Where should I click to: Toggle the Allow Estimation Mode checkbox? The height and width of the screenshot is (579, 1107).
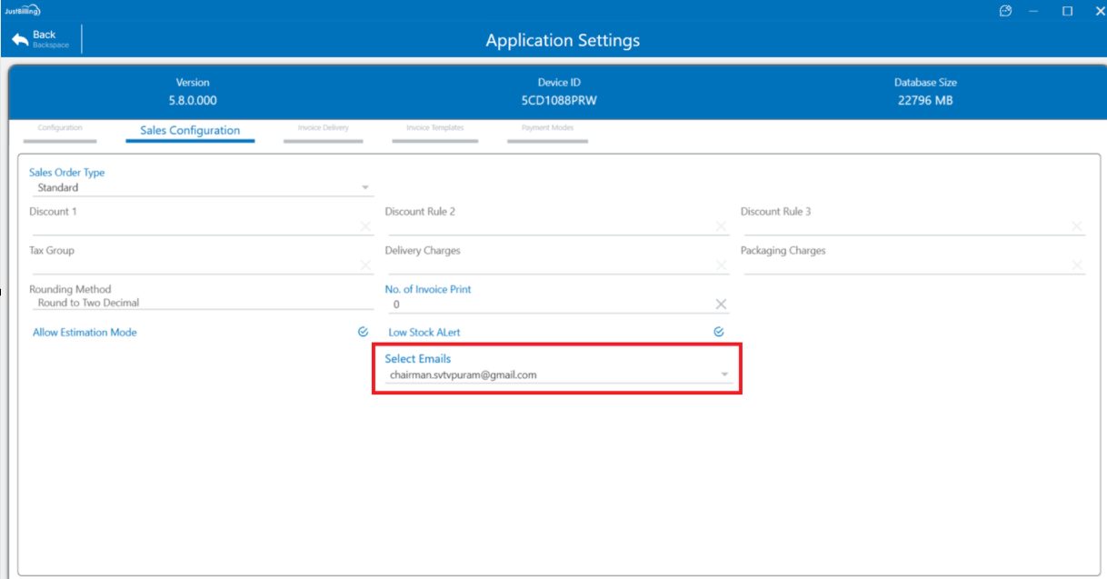[363, 333]
